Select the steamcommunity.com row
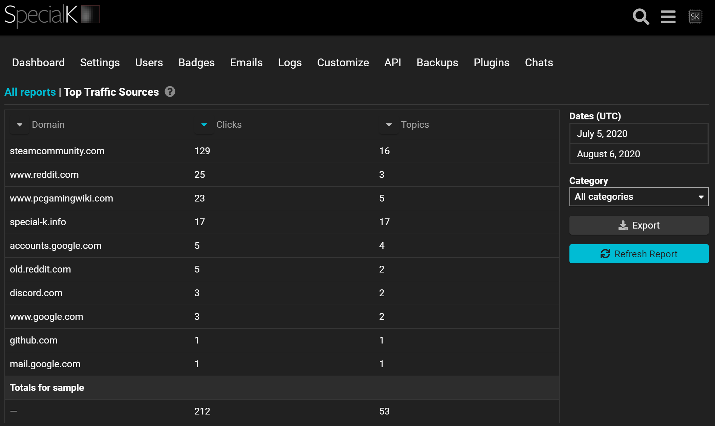This screenshot has width=715, height=426. (x=57, y=151)
